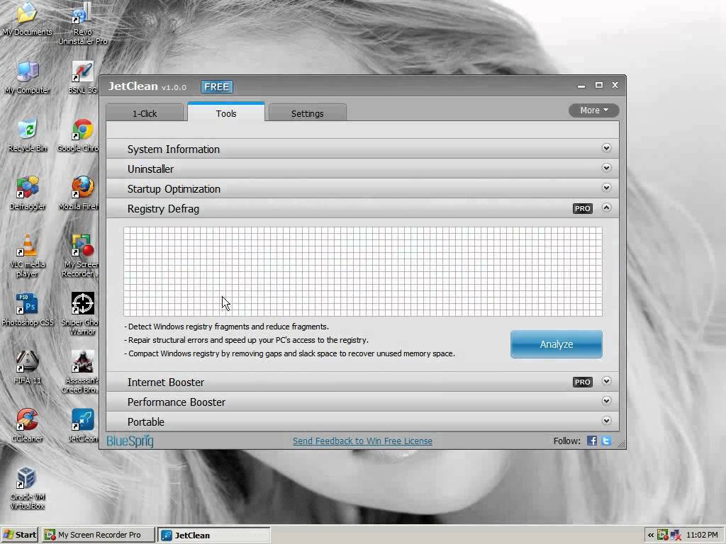This screenshot has width=726, height=544.
Task: Open Oracle VM VirtualBox shortcut
Action: pos(27,489)
